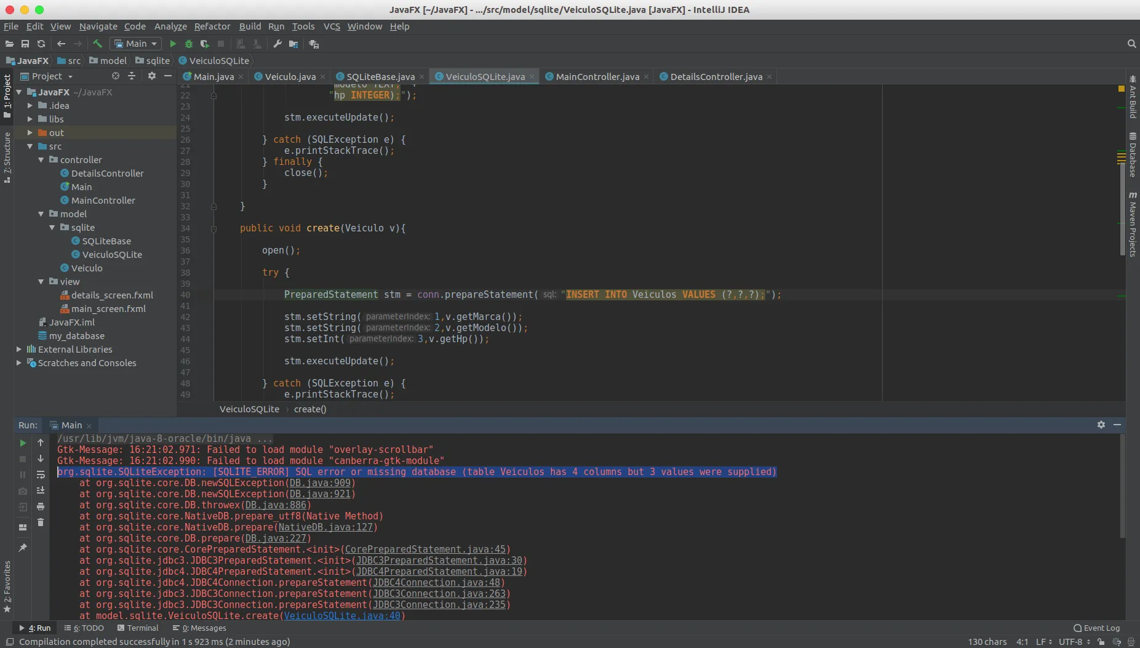
Task: Collapse the controller package node
Action: 41,160
